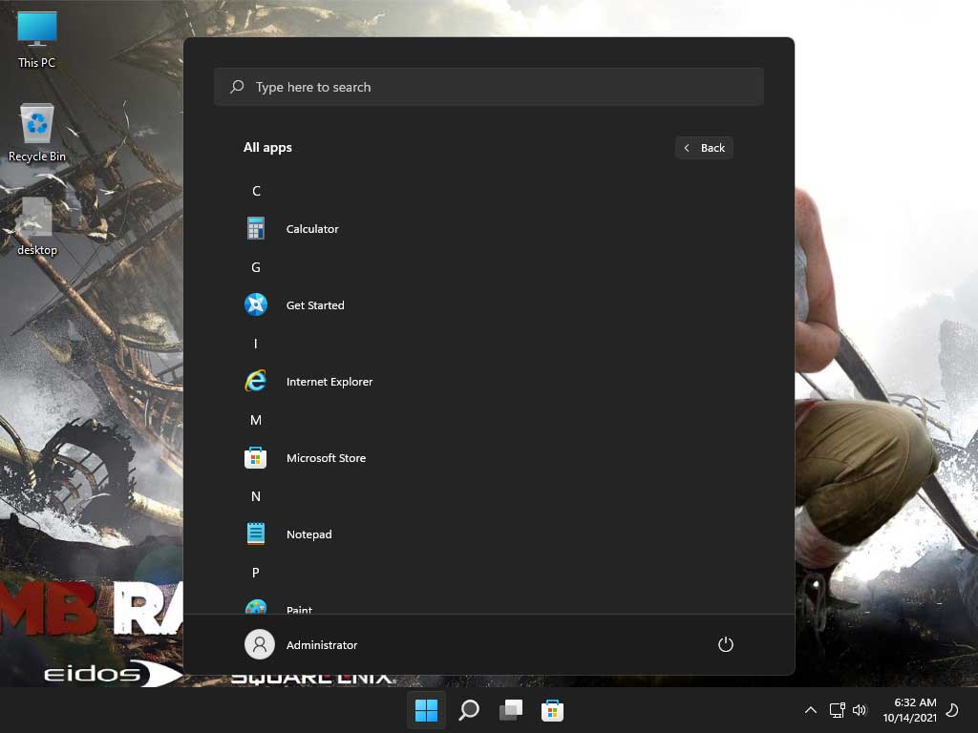Select Recycle Bin desktop icon

click(37, 134)
